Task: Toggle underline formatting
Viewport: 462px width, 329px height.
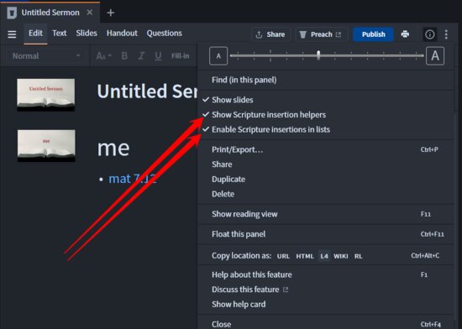Action: (x=158, y=55)
